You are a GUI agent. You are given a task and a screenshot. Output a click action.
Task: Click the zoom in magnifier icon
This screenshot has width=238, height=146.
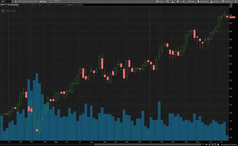pyautogui.click(x=212, y=145)
